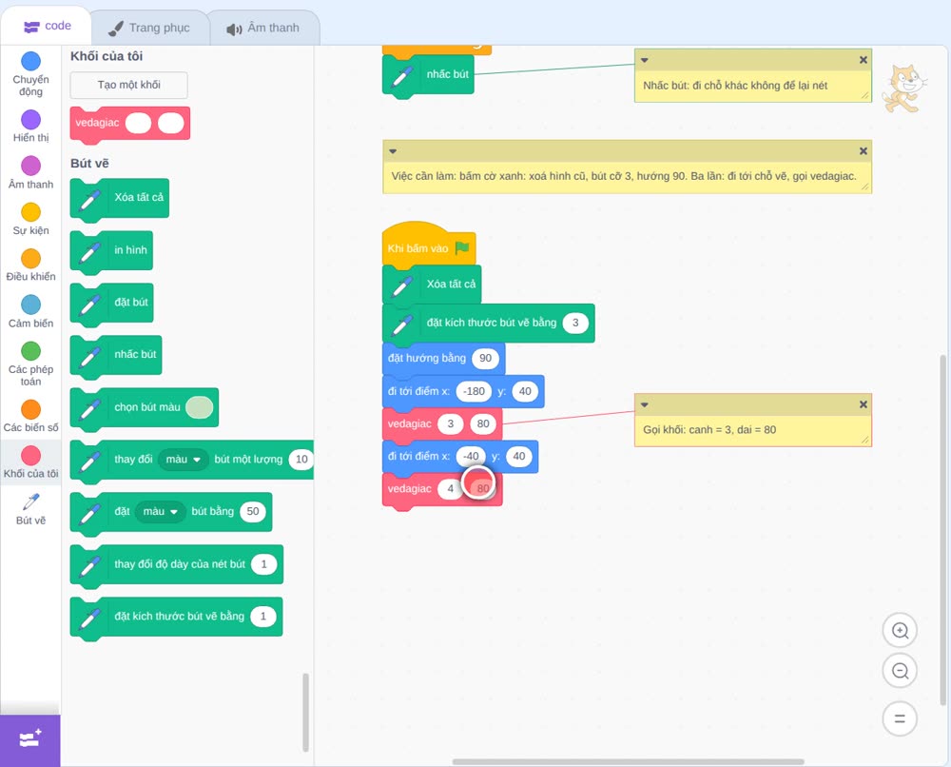The height and width of the screenshot is (767, 951).
Task: Zoom out the code workspace
Action: (x=900, y=671)
